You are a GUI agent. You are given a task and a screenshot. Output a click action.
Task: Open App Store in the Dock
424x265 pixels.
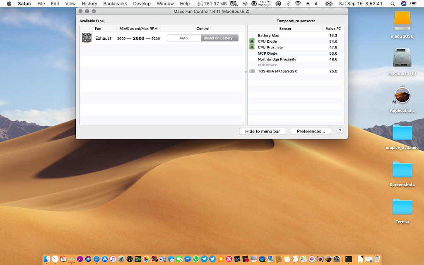click(105, 259)
